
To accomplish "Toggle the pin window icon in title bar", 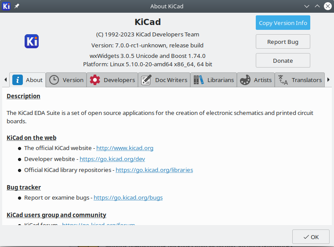I will pos(17,6).
